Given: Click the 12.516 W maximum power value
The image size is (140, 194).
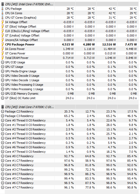Looking at the screenshot, I should coord(109,44).
